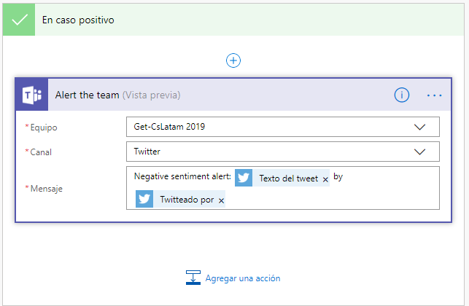Screen dimensions: 469x306
Task: Click the Agregar una acción icon
Action: [193, 278]
